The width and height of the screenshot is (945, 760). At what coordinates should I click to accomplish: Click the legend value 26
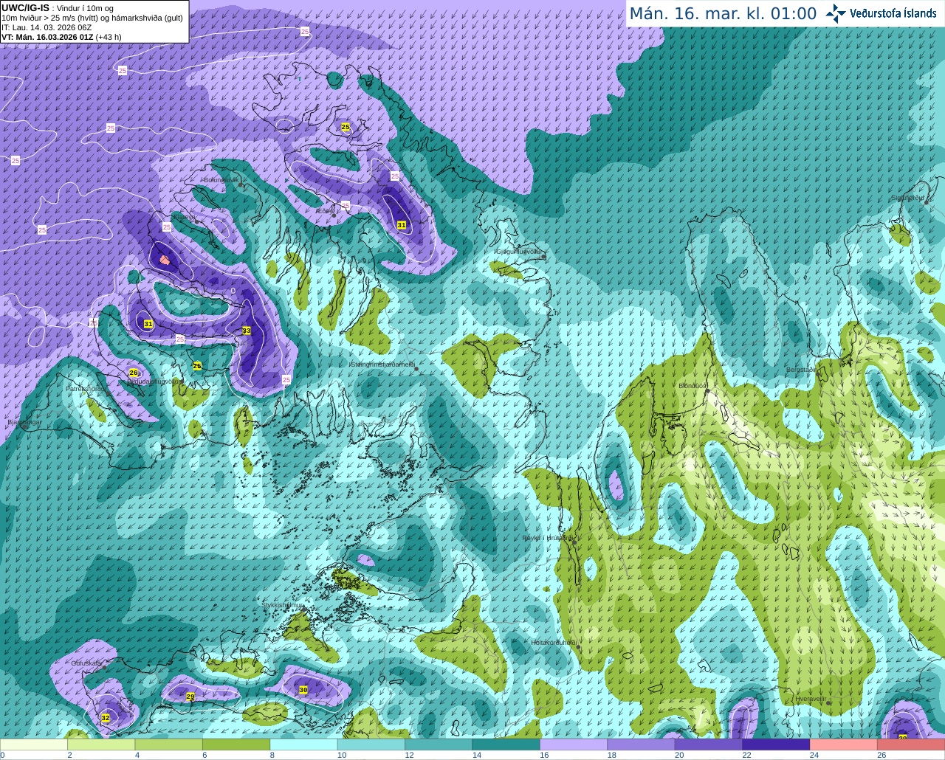[x=882, y=755]
